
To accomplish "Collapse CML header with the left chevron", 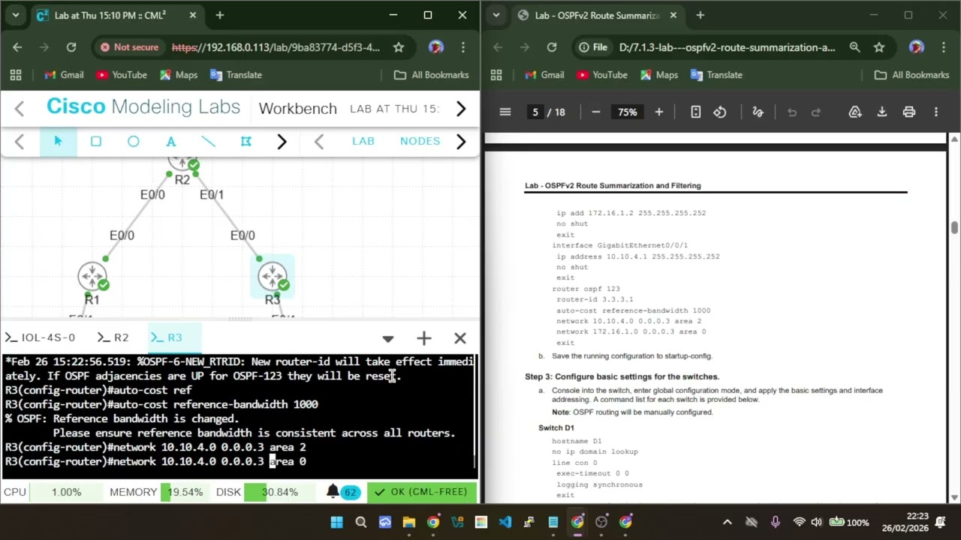I will coord(20,109).
